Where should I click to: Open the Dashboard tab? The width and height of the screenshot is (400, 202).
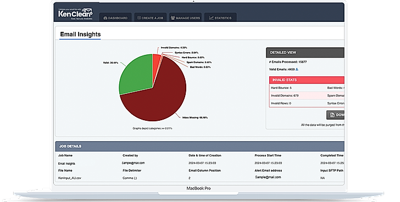pyautogui.click(x=115, y=18)
